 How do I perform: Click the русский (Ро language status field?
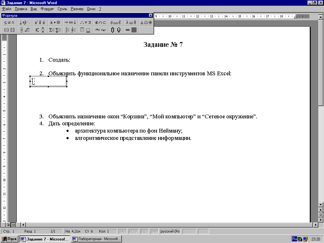pos(170,231)
